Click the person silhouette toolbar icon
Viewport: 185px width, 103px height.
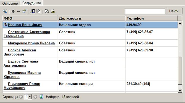[33, 11]
